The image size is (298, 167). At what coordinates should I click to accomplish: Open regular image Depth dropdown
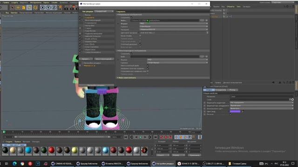point(174,26)
